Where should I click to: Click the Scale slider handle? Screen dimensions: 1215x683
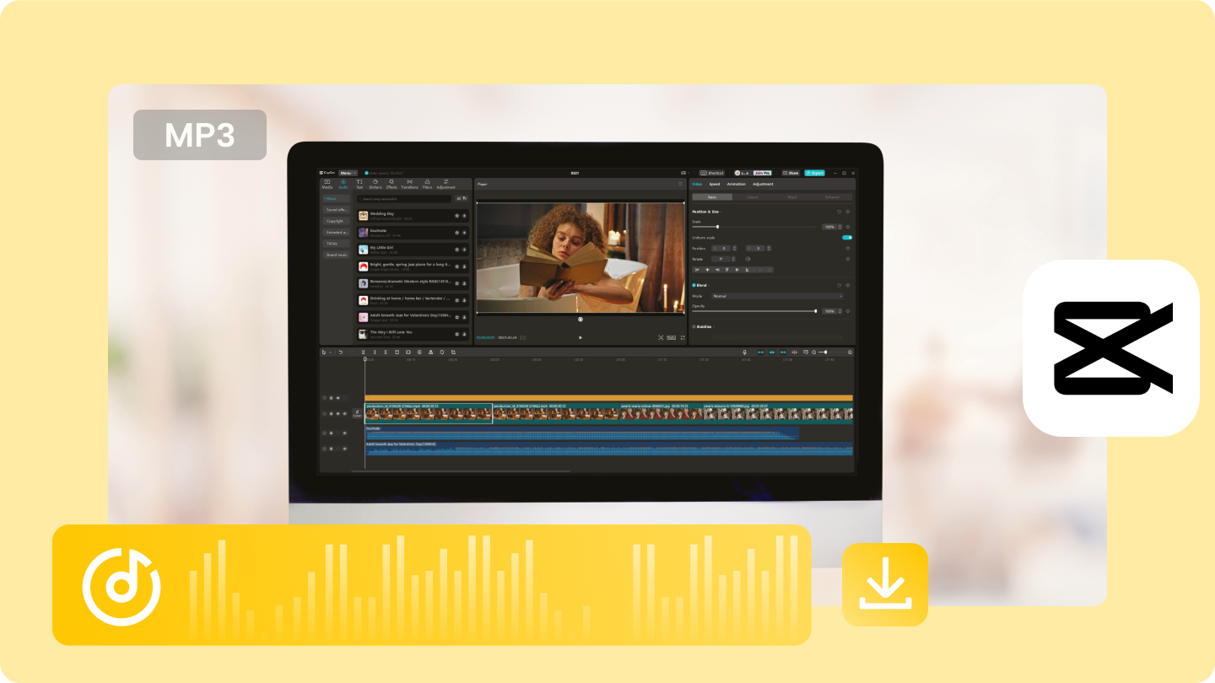click(718, 227)
